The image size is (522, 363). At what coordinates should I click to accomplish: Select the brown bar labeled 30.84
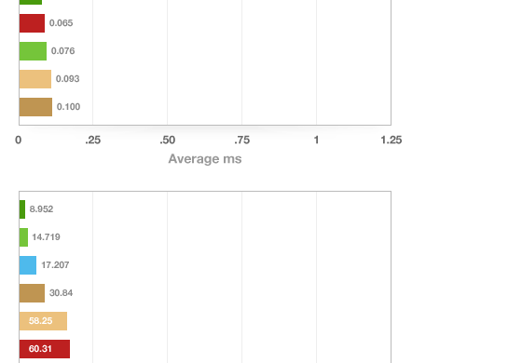(x=32, y=293)
